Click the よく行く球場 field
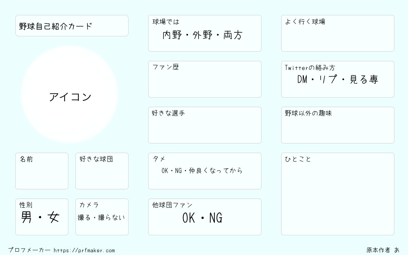Image resolution: width=408 pixels, height=255 pixels. click(338, 33)
